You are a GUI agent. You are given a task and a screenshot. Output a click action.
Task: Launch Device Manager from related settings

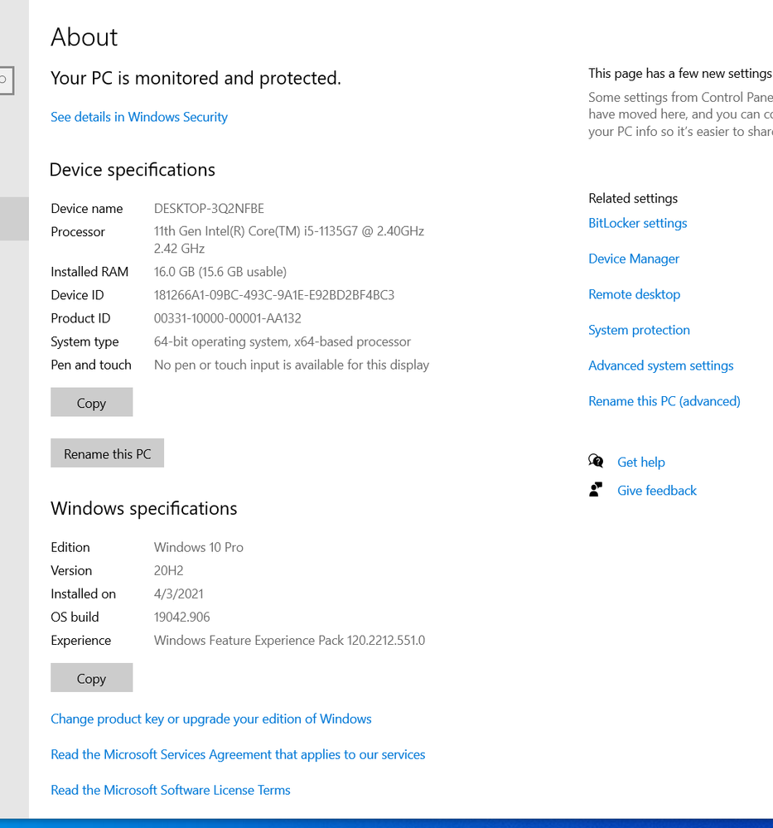[634, 259]
